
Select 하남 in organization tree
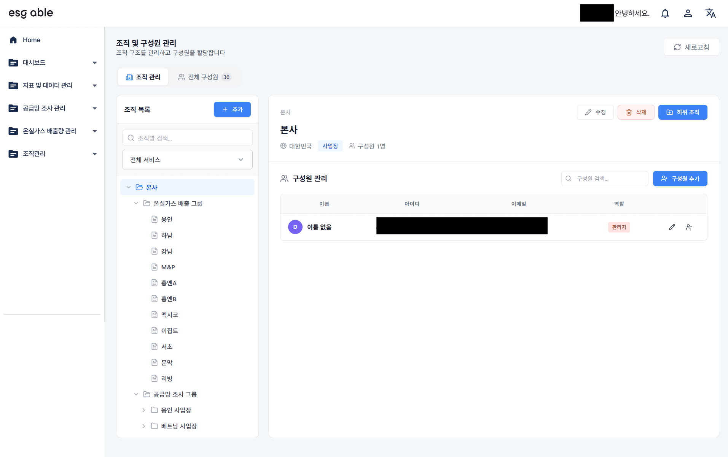click(187, 235)
